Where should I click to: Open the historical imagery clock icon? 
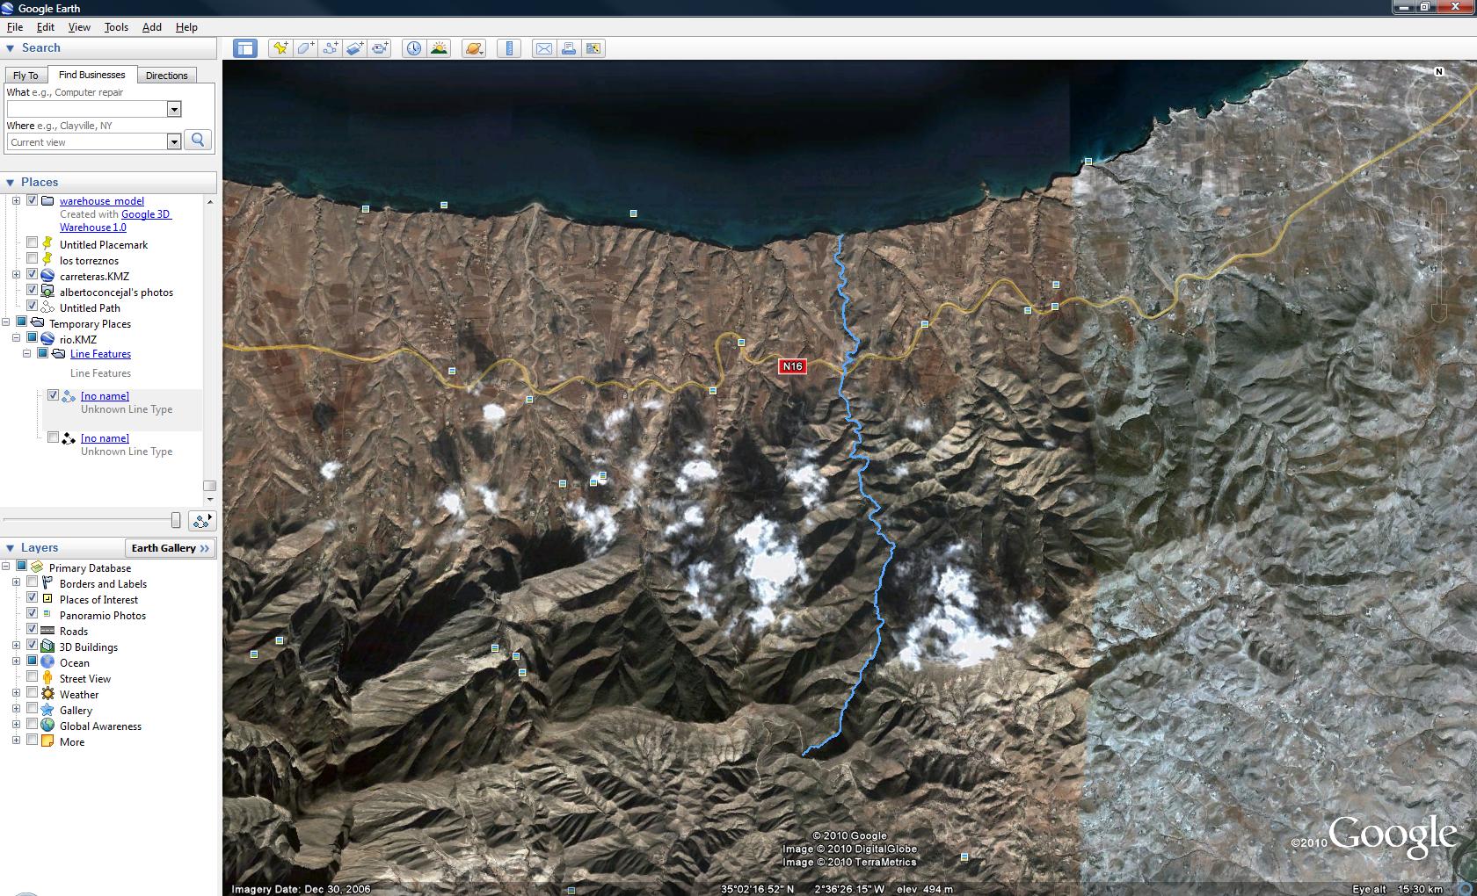coord(413,48)
